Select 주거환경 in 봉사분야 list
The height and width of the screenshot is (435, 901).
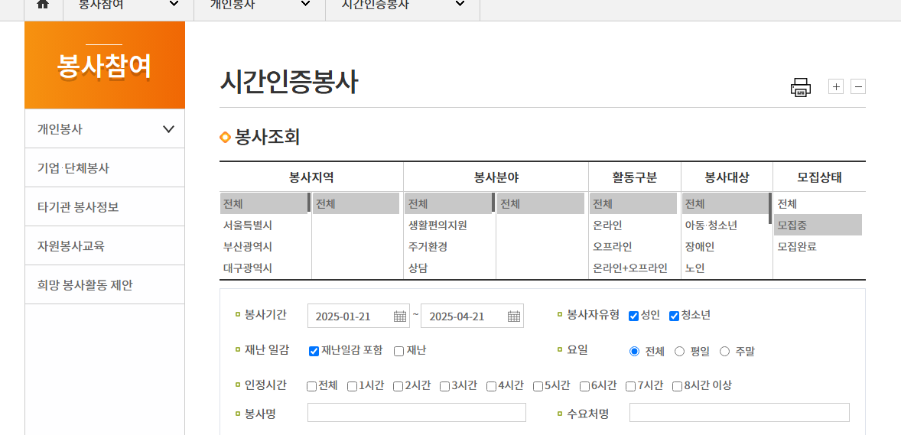click(448, 246)
